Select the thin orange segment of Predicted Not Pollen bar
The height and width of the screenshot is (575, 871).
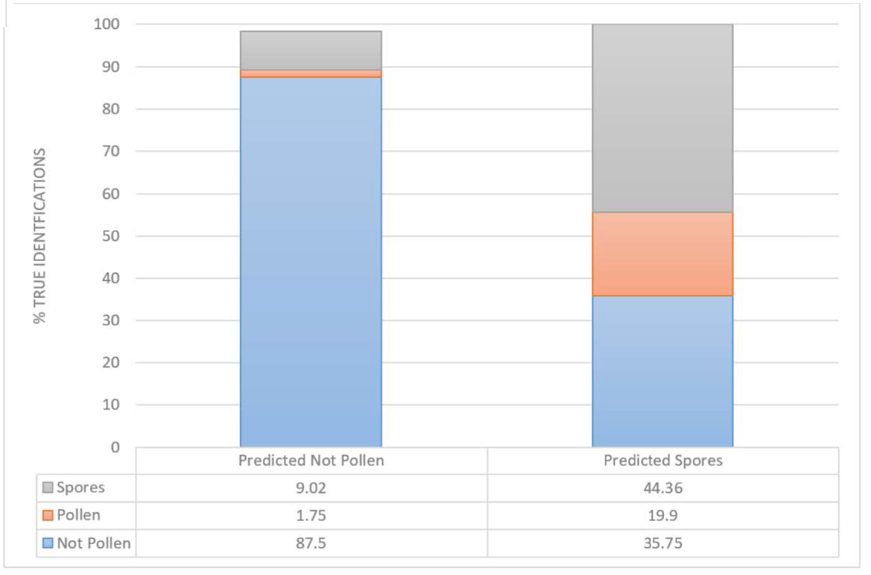coord(311,74)
